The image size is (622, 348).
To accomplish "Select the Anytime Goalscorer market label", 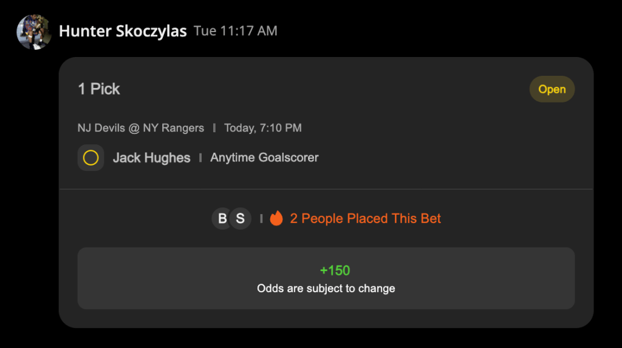I will point(264,158).
